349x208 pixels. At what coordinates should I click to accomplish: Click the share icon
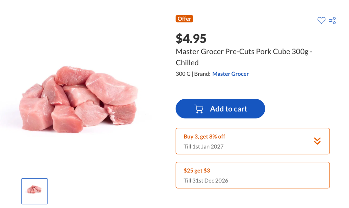(332, 21)
